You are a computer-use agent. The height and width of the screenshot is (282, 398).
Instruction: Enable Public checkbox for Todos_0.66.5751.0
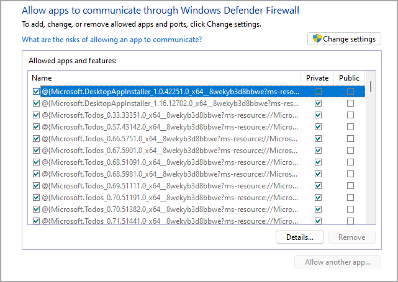click(350, 139)
